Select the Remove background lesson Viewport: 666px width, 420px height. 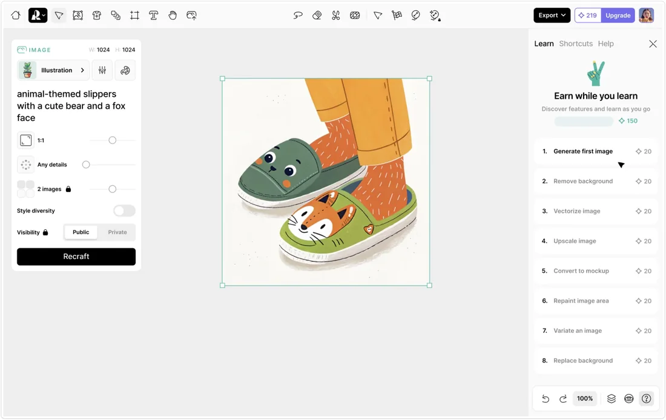click(596, 182)
